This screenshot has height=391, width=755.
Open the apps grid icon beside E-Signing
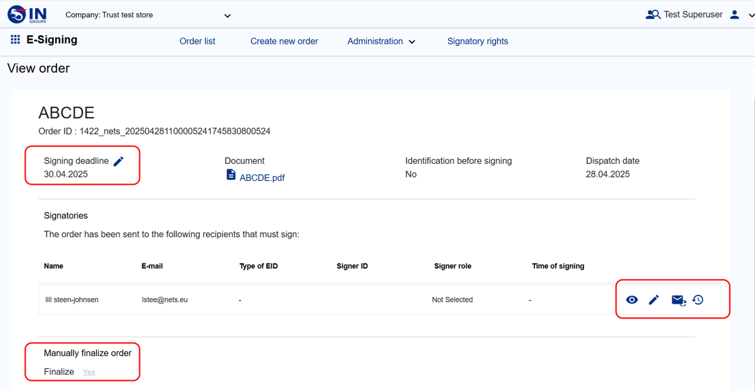click(x=15, y=40)
